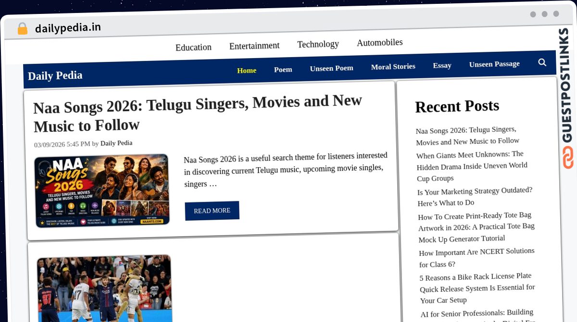The width and height of the screenshot is (577, 322).
Task: Open recent post When Giants Meet Unknowns
Action: 471,166
